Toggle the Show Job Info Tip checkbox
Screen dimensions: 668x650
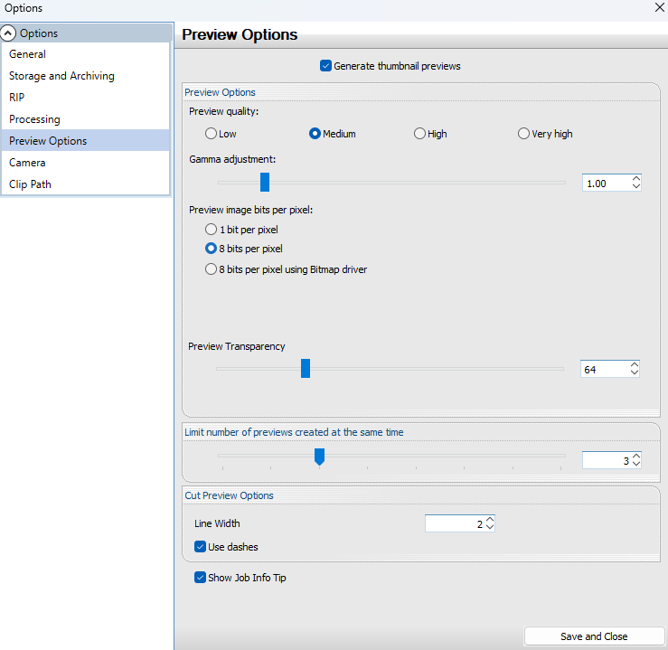pyautogui.click(x=200, y=577)
